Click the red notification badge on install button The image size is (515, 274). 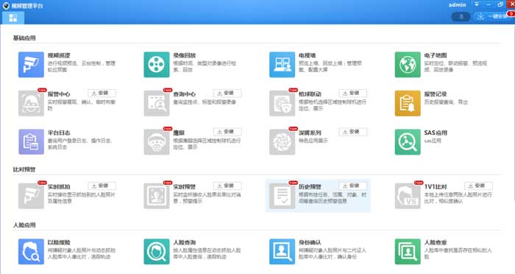511,13
